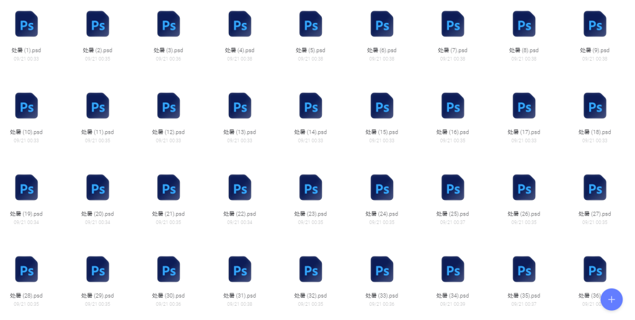635x320 pixels.
Task: Click the 处暑 (34).psd file icon
Action: tap(453, 269)
